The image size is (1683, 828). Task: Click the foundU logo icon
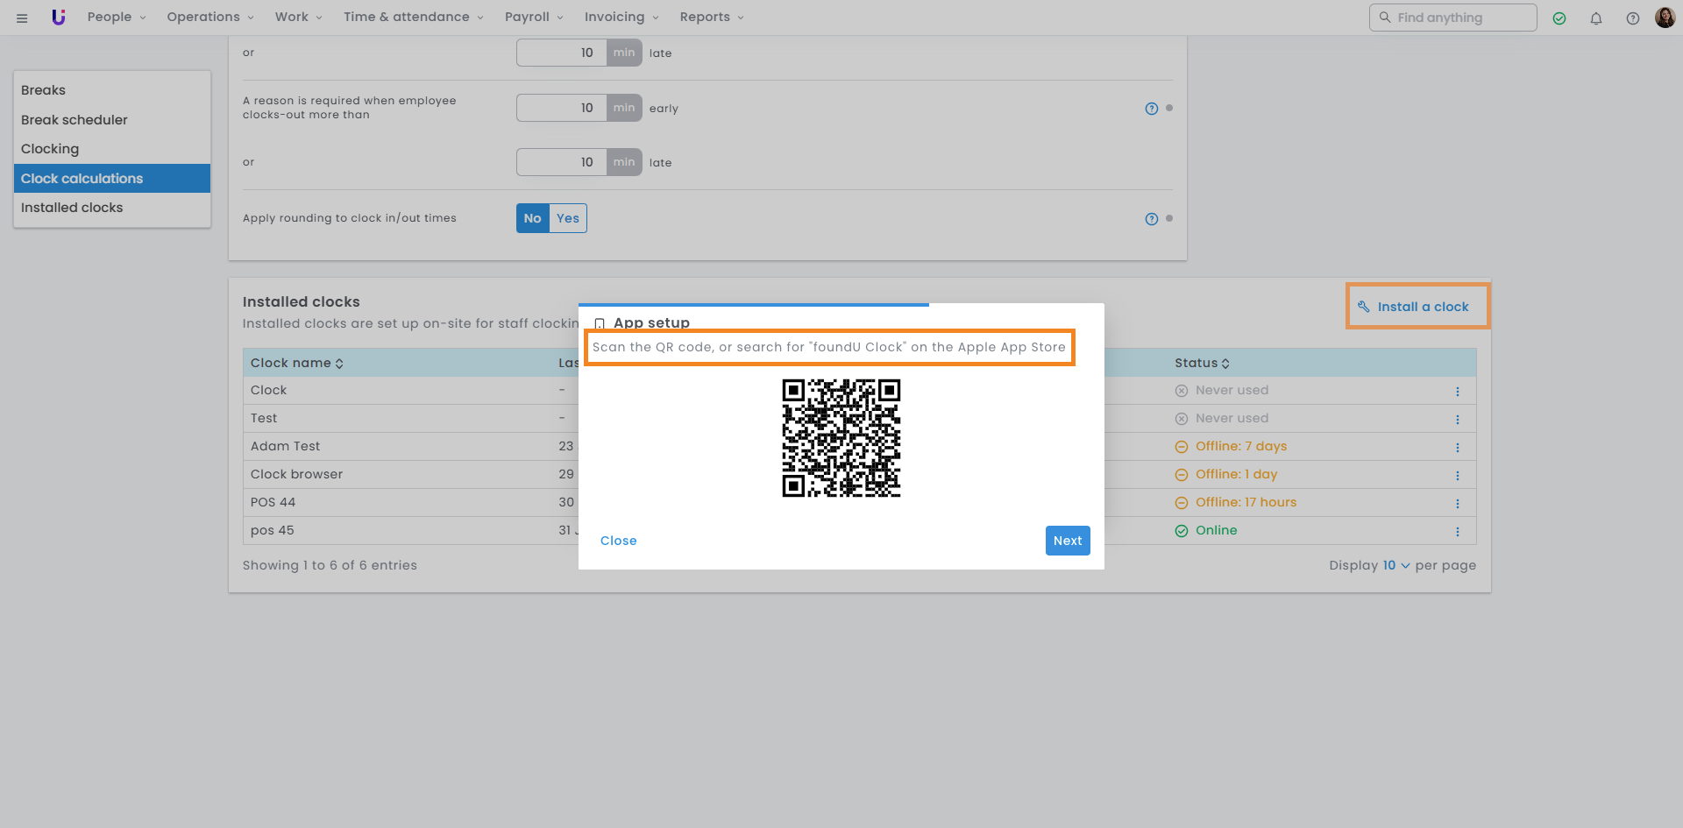click(x=59, y=17)
